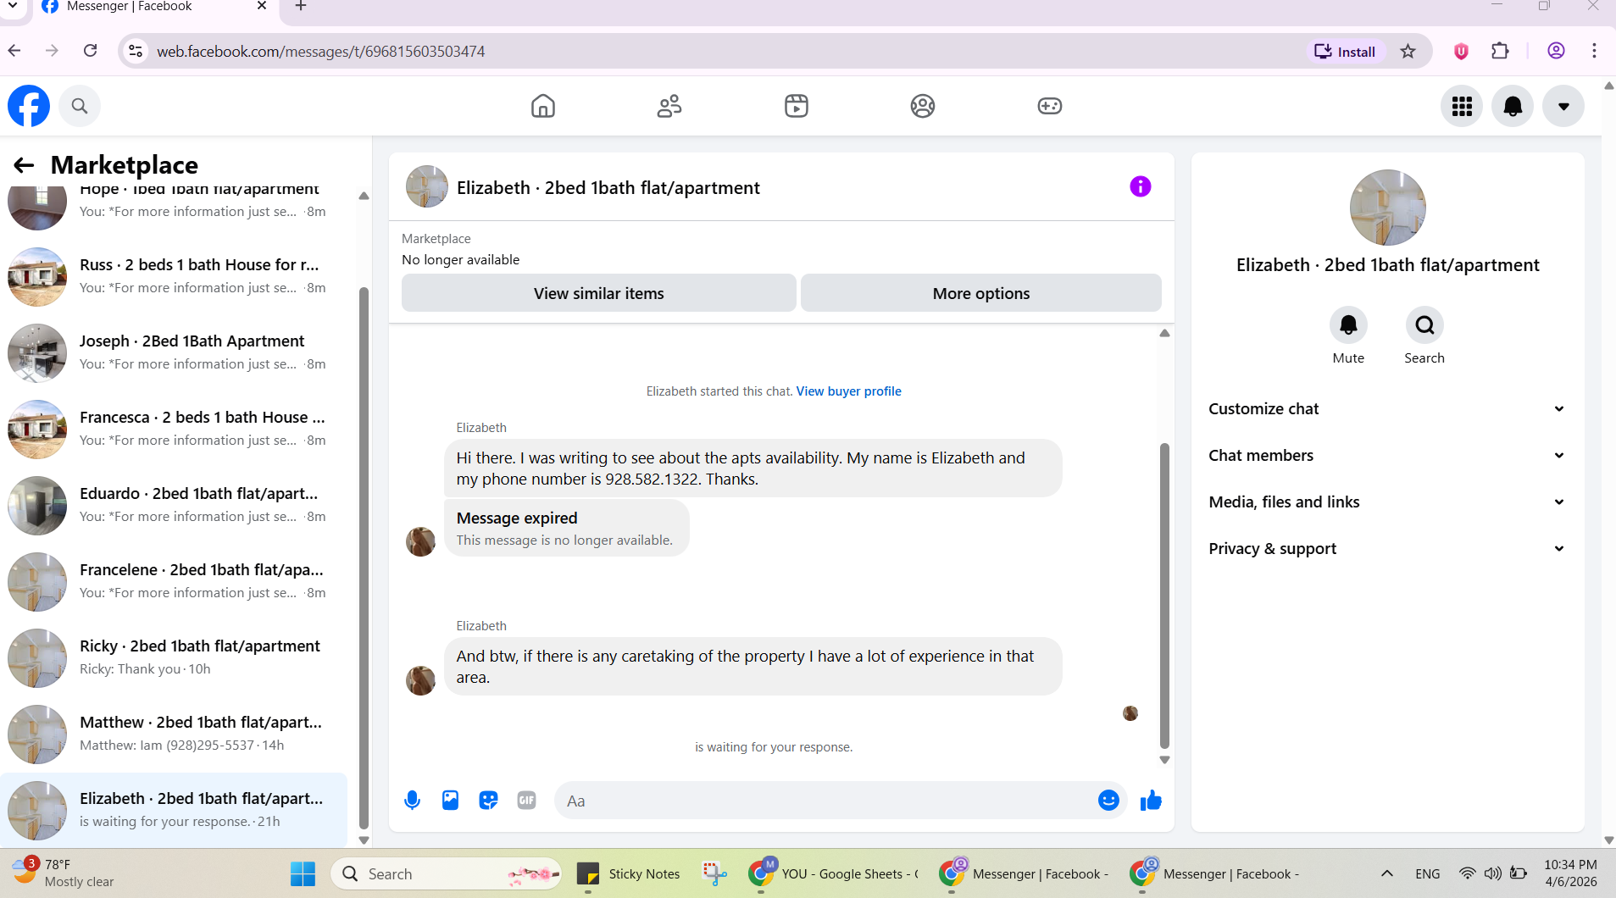This screenshot has width=1616, height=898.
Task: Reload the page
Action: 91,51
